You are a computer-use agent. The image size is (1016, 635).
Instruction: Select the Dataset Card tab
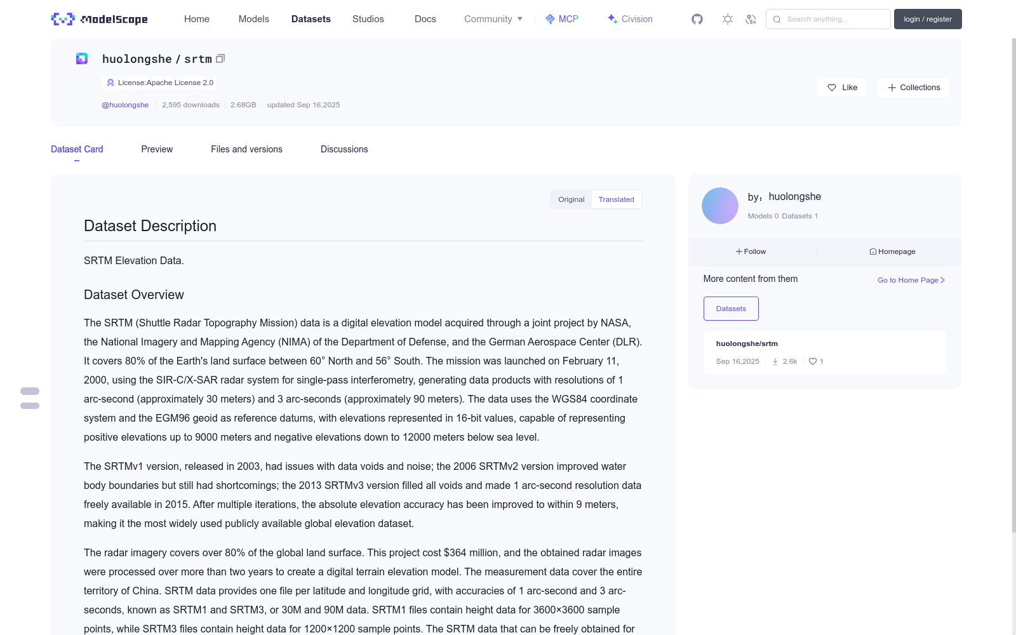point(77,149)
